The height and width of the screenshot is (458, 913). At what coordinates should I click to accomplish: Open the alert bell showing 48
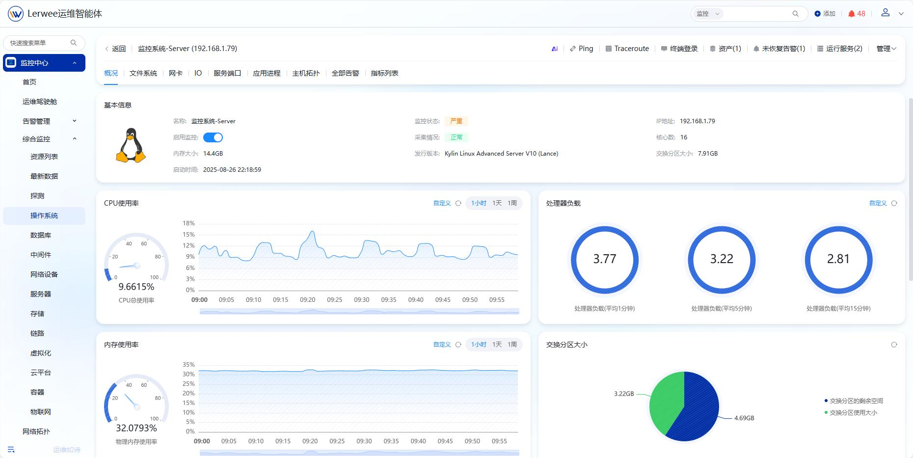click(857, 14)
